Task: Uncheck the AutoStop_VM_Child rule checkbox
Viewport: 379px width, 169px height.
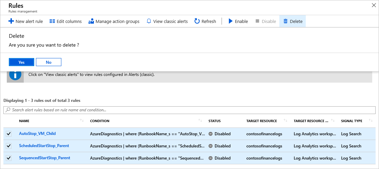Action: pyautogui.click(x=8, y=134)
